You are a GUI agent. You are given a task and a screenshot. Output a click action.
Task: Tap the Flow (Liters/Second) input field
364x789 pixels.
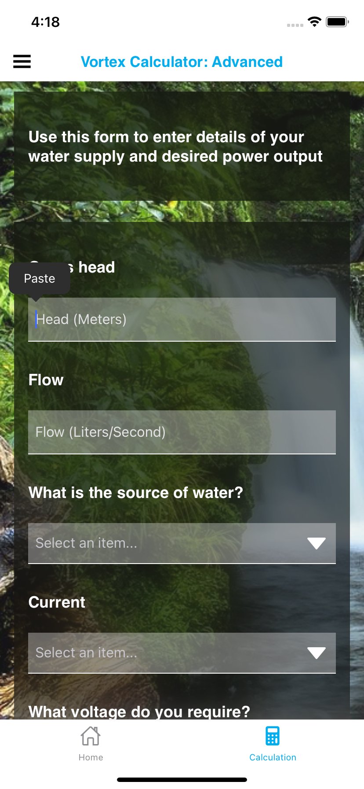182,432
